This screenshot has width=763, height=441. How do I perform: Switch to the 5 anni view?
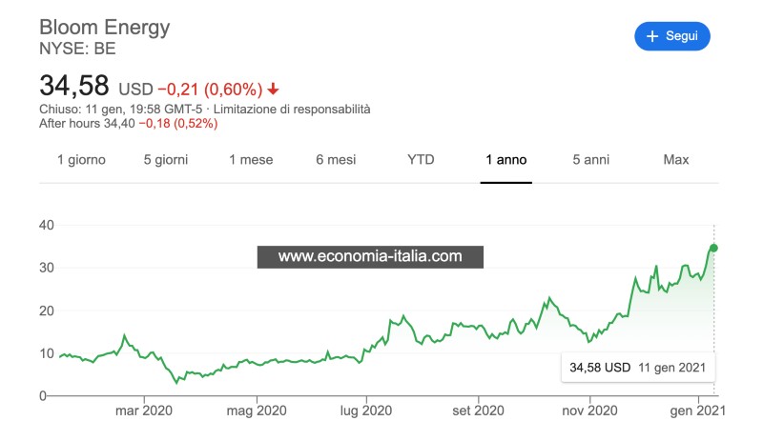tap(590, 159)
